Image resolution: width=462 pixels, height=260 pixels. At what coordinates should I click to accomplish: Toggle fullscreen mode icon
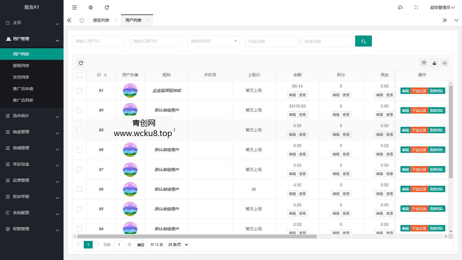point(416,8)
